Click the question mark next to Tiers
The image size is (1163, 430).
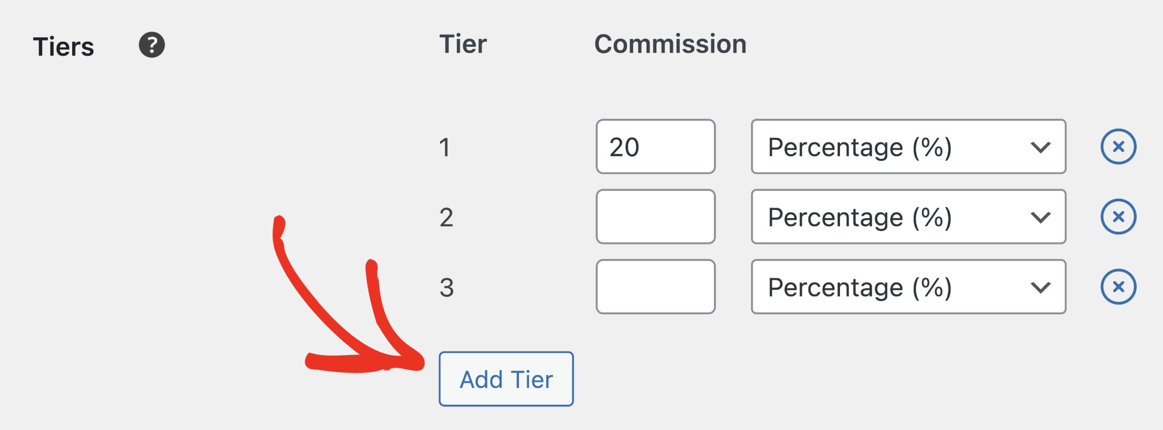click(151, 45)
